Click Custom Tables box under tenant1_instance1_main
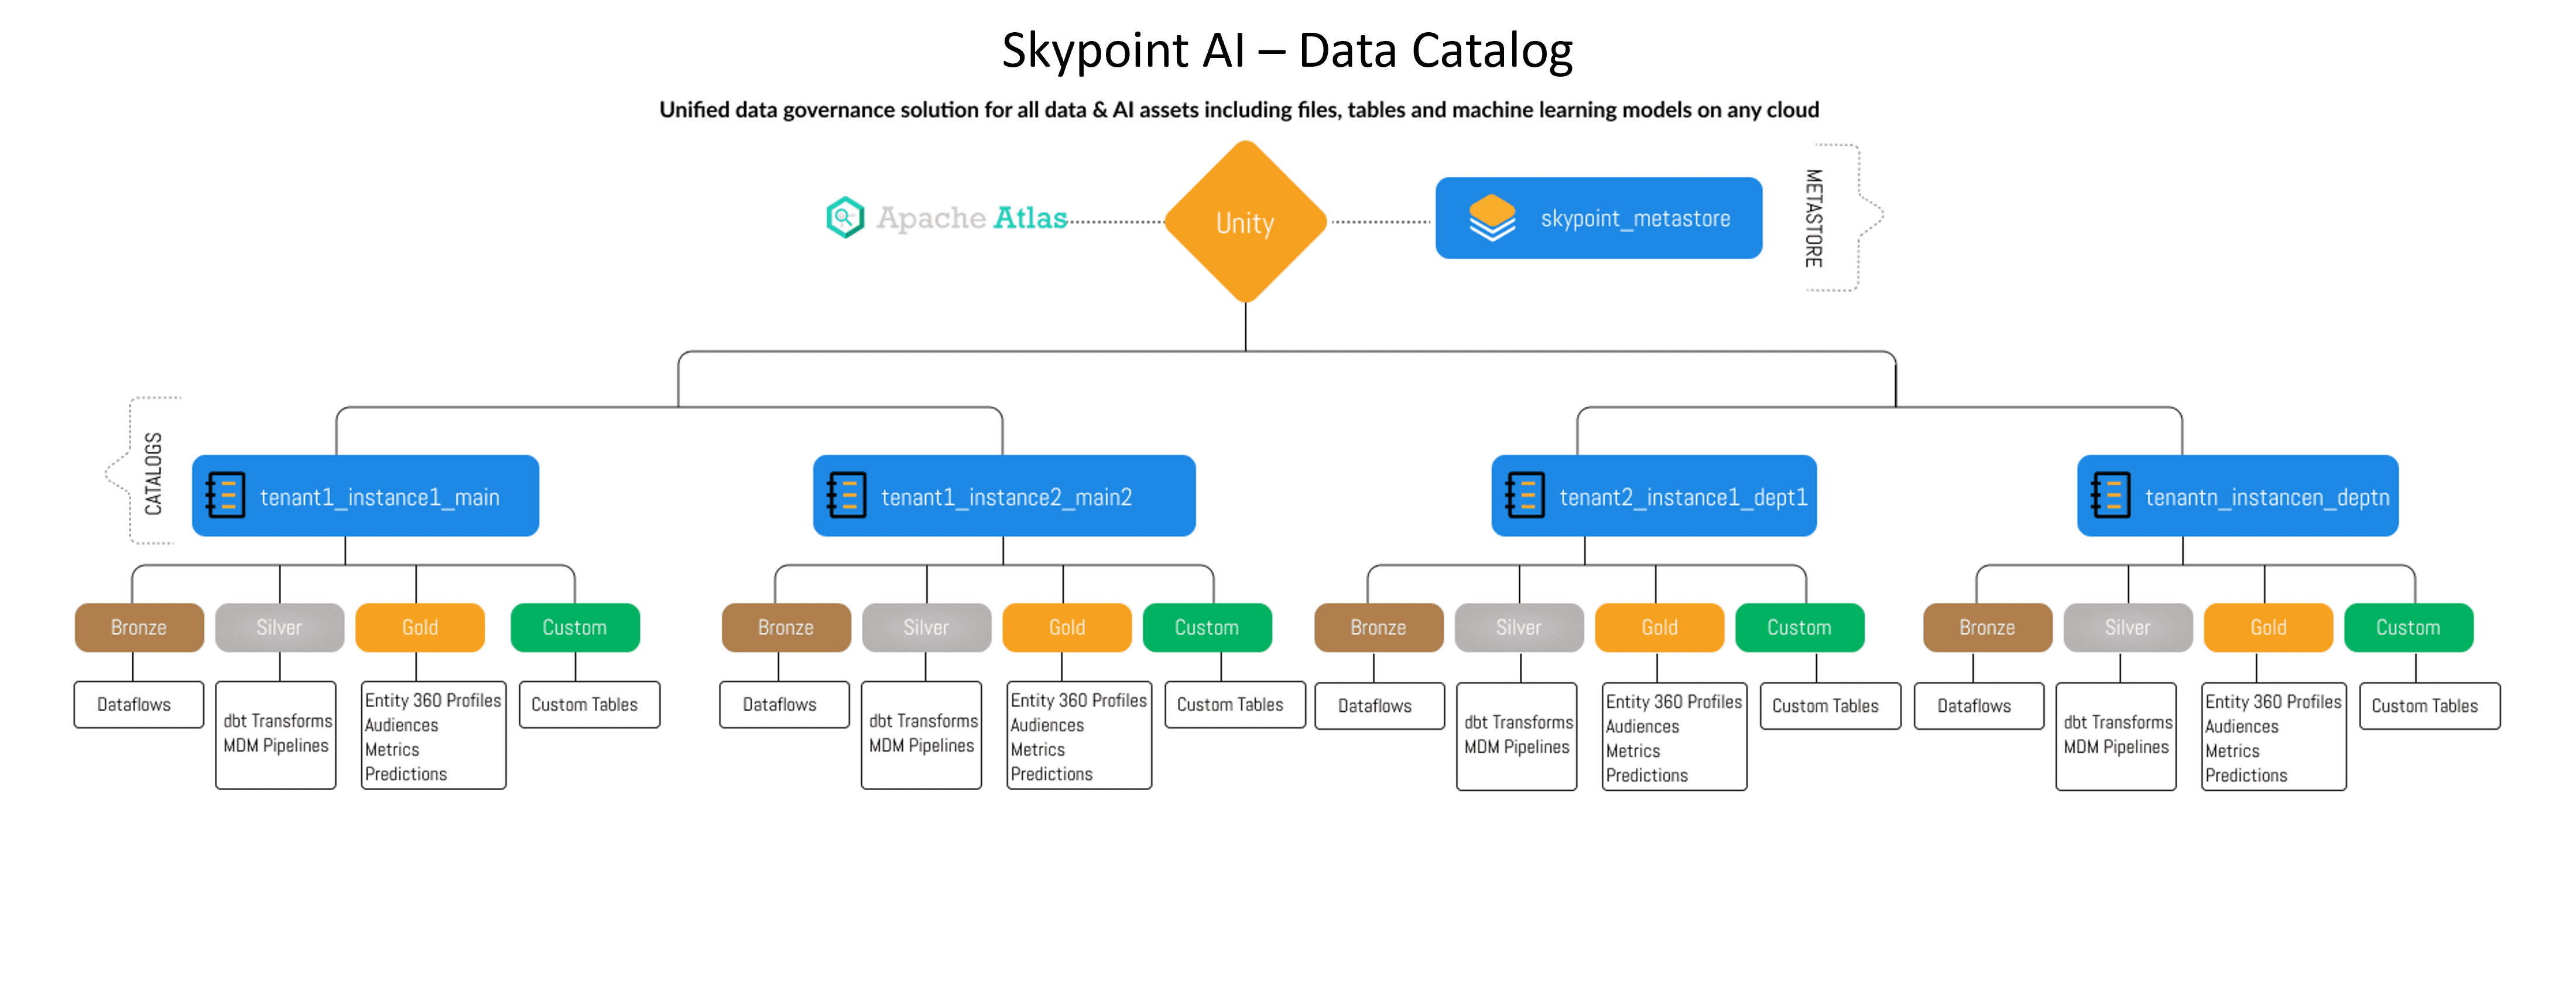Viewport: 2576px width, 998px height. [590, 704]
